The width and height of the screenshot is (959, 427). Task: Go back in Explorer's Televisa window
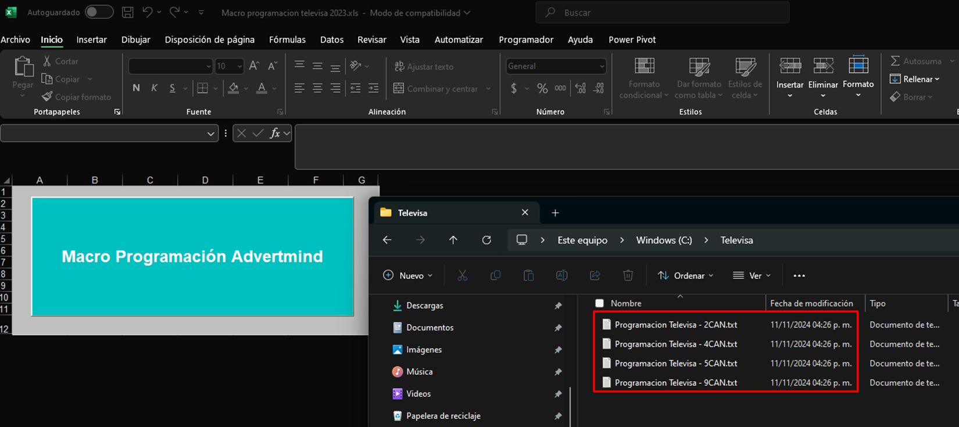pyautogui.click(x=387, y=240)
